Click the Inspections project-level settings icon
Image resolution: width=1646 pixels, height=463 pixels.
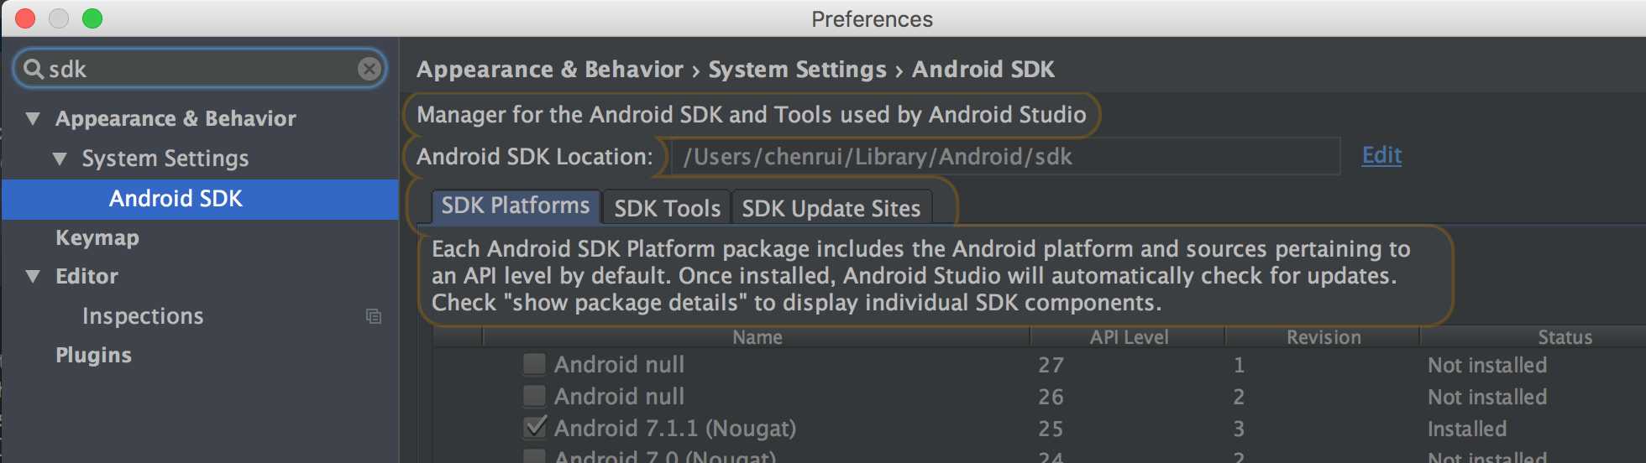(x=374, y=316)
